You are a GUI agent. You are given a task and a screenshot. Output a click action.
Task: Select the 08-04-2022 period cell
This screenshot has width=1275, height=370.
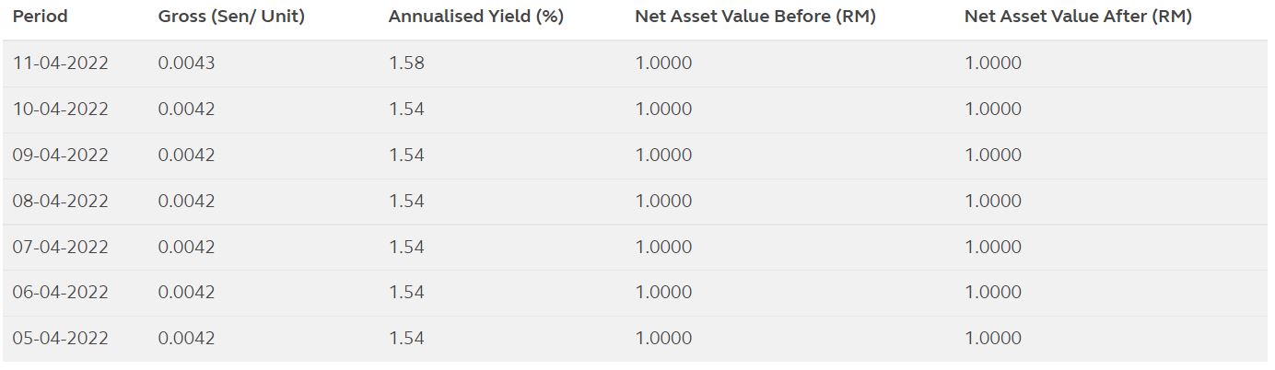click(x=60, y=202)
